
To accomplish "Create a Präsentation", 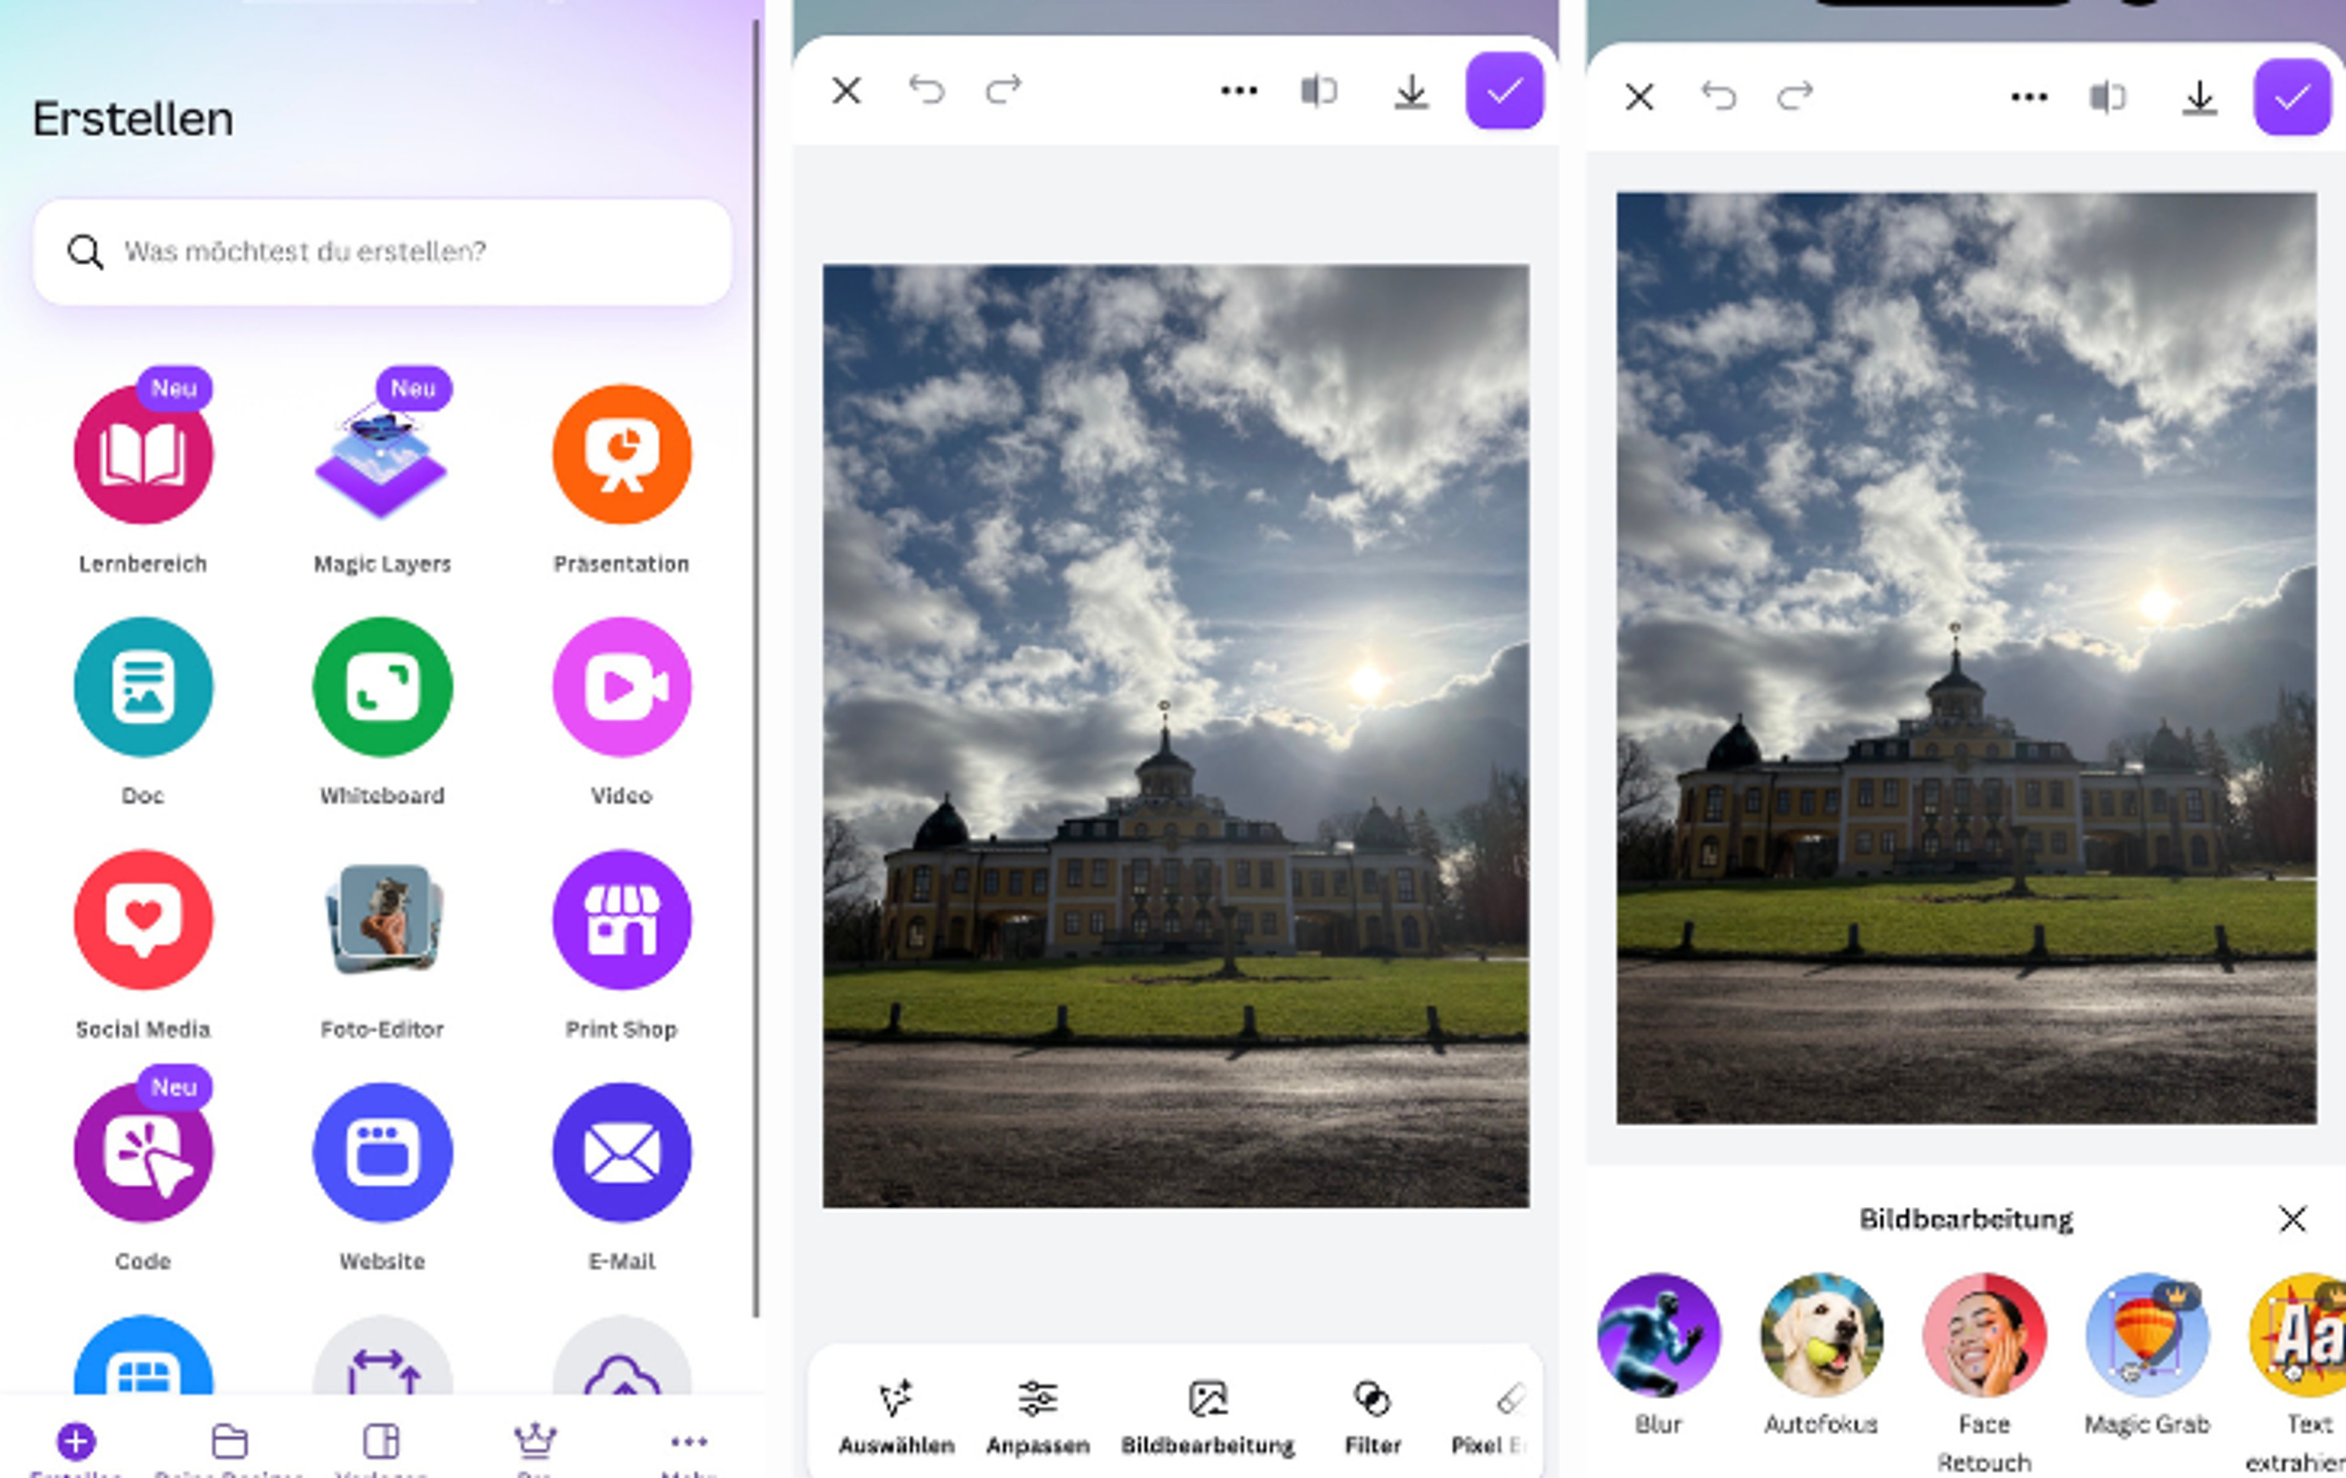I will point(621,454).
